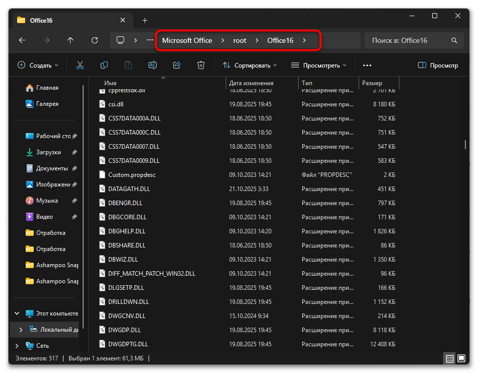Image resolution: width=478 pixels, height=373 pixels.
Task: Open Загрузки folder in sidebar
Action: 43,152
